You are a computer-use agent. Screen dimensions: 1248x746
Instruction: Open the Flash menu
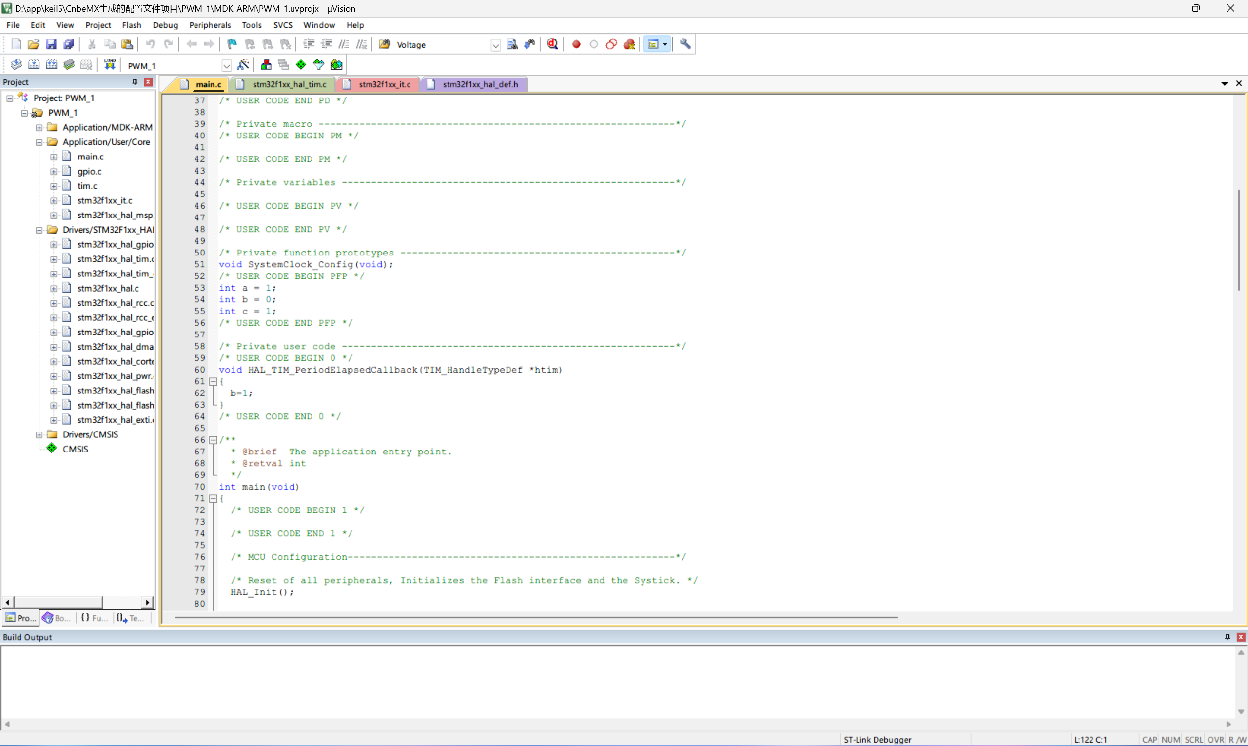[132, 25]
